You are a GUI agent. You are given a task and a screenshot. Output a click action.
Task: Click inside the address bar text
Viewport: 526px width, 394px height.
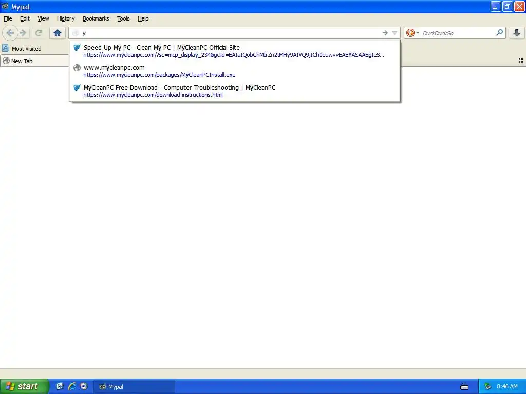click(x=232, y=33)
